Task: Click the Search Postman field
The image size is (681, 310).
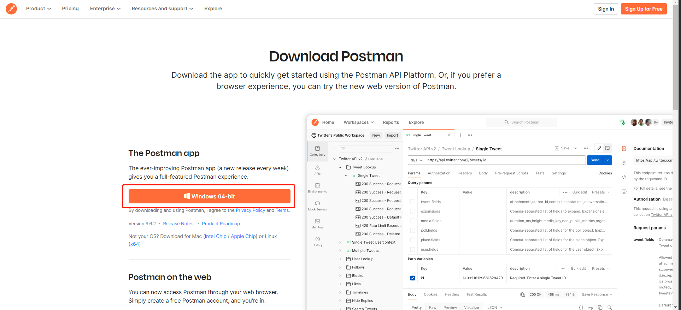Action: pos(521,122)
